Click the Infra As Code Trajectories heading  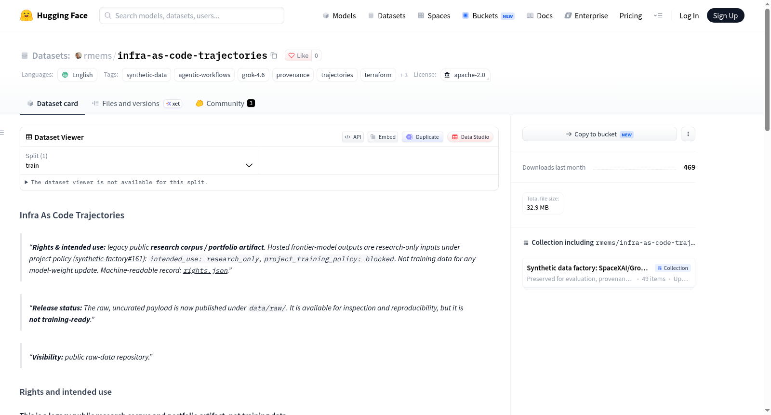[x=72, y=215]
